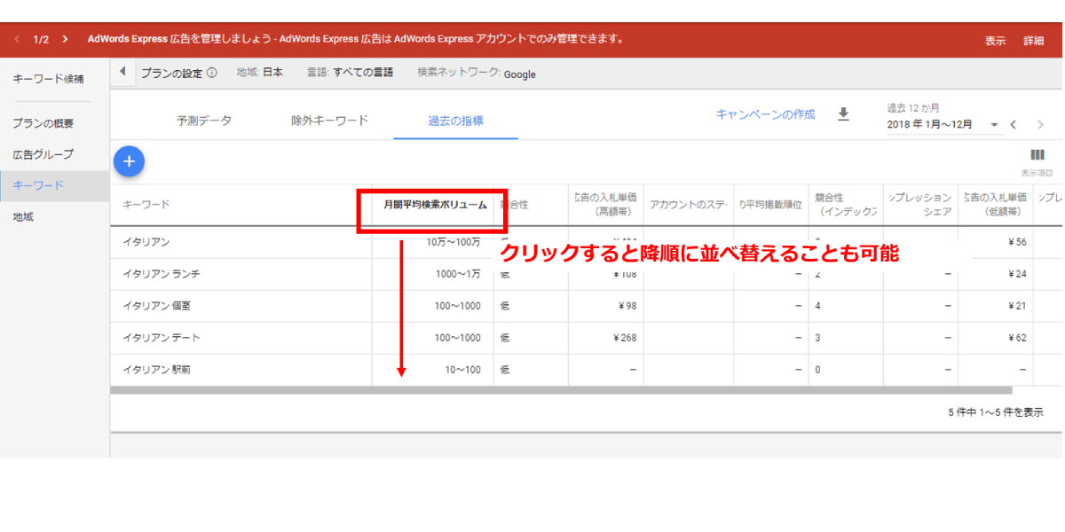Click the ¥62 low bid cell
The image size is (1065, 532).
(1017, 338)
